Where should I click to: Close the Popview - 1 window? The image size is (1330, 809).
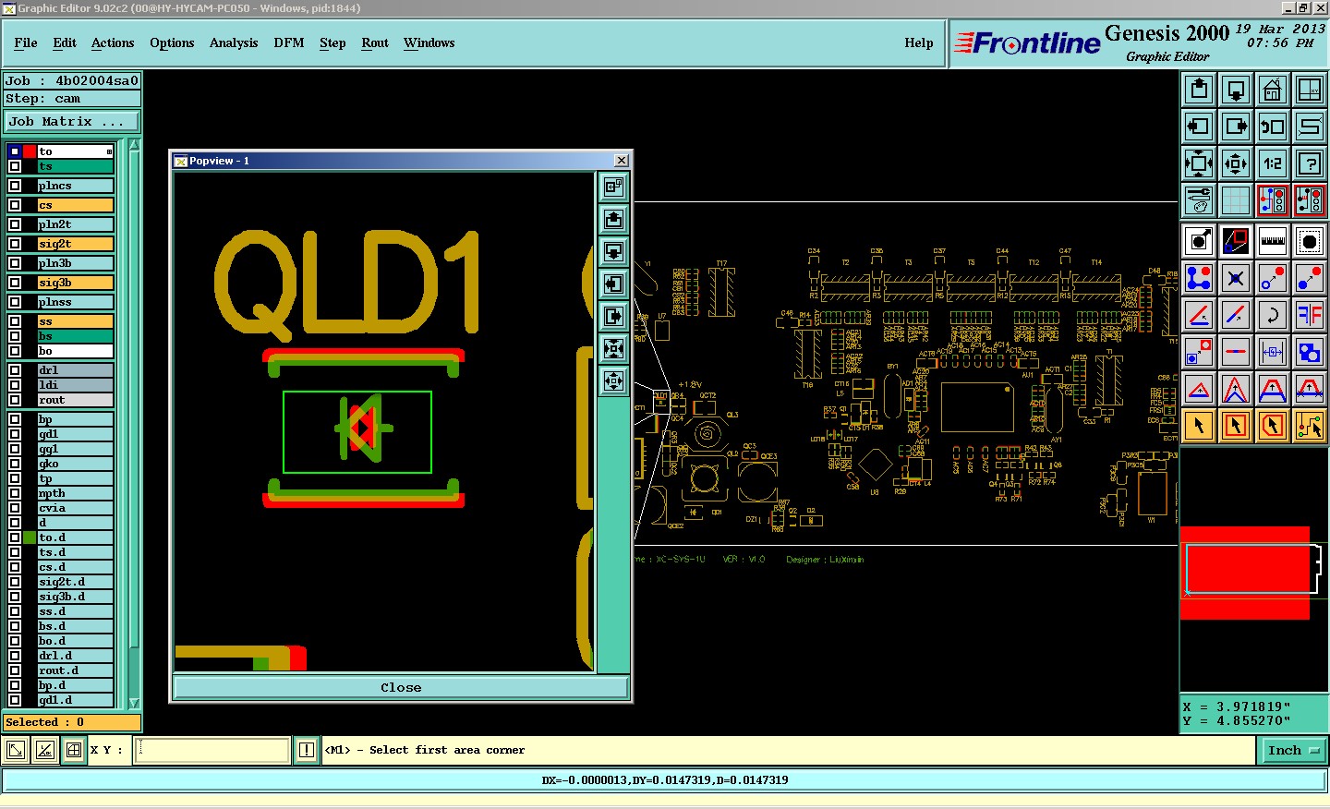pyautogui.click(x=622, y=160)
